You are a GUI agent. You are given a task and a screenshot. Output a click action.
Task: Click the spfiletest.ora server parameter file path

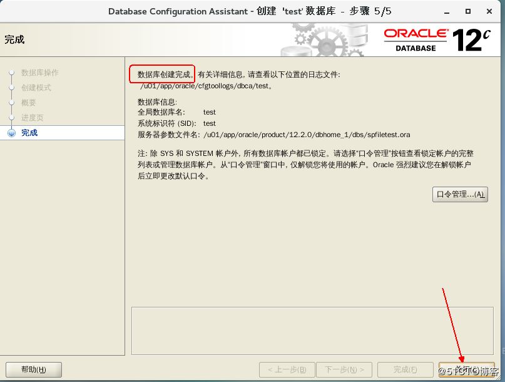point(307,135)
